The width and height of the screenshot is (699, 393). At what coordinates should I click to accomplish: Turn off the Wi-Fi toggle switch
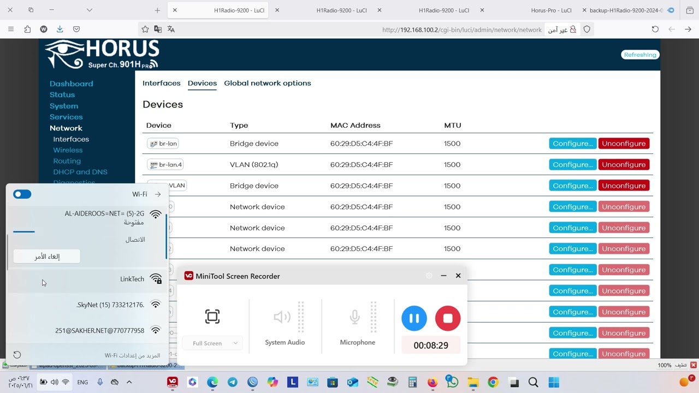click(22, 194)
